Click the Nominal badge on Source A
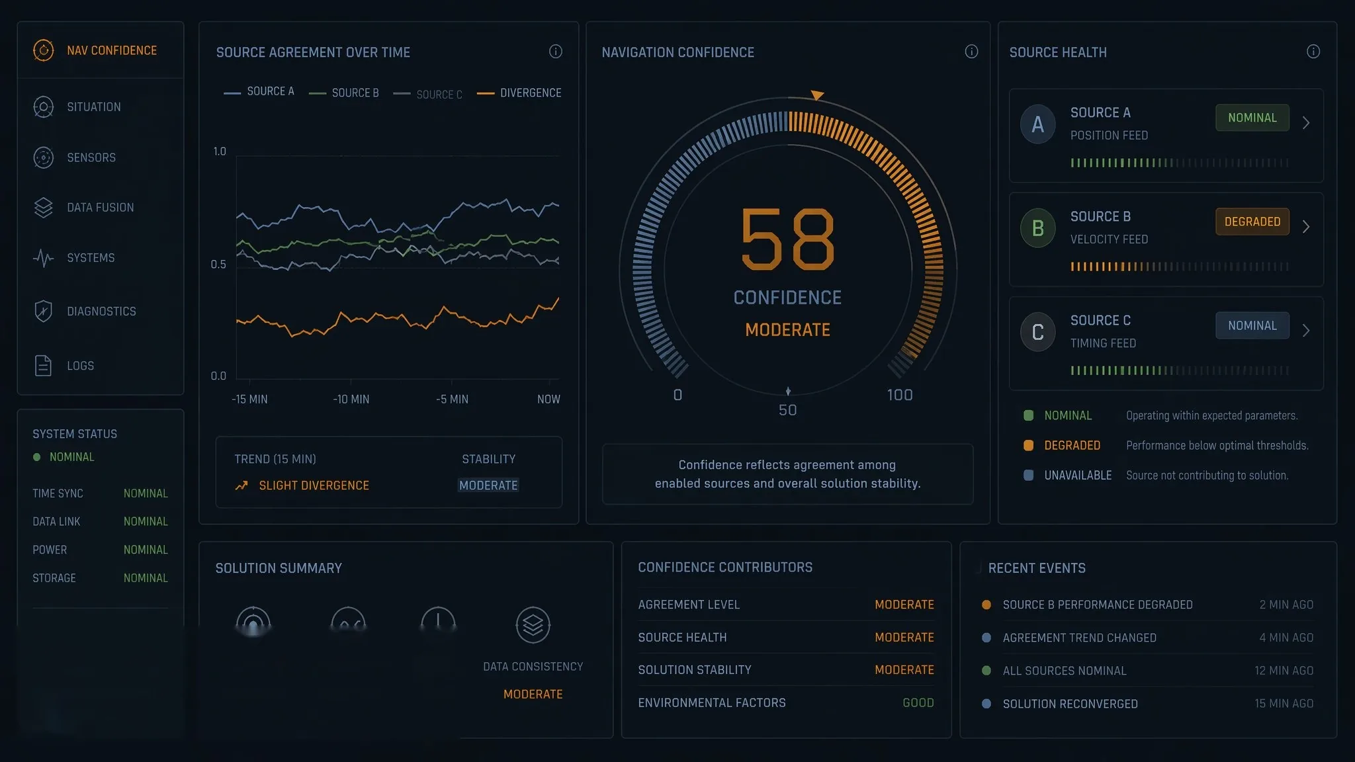 tap(1252, 118)
